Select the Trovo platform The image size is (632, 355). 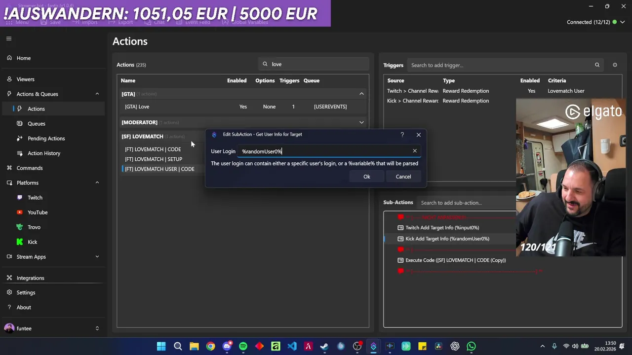tap(34, 227)
